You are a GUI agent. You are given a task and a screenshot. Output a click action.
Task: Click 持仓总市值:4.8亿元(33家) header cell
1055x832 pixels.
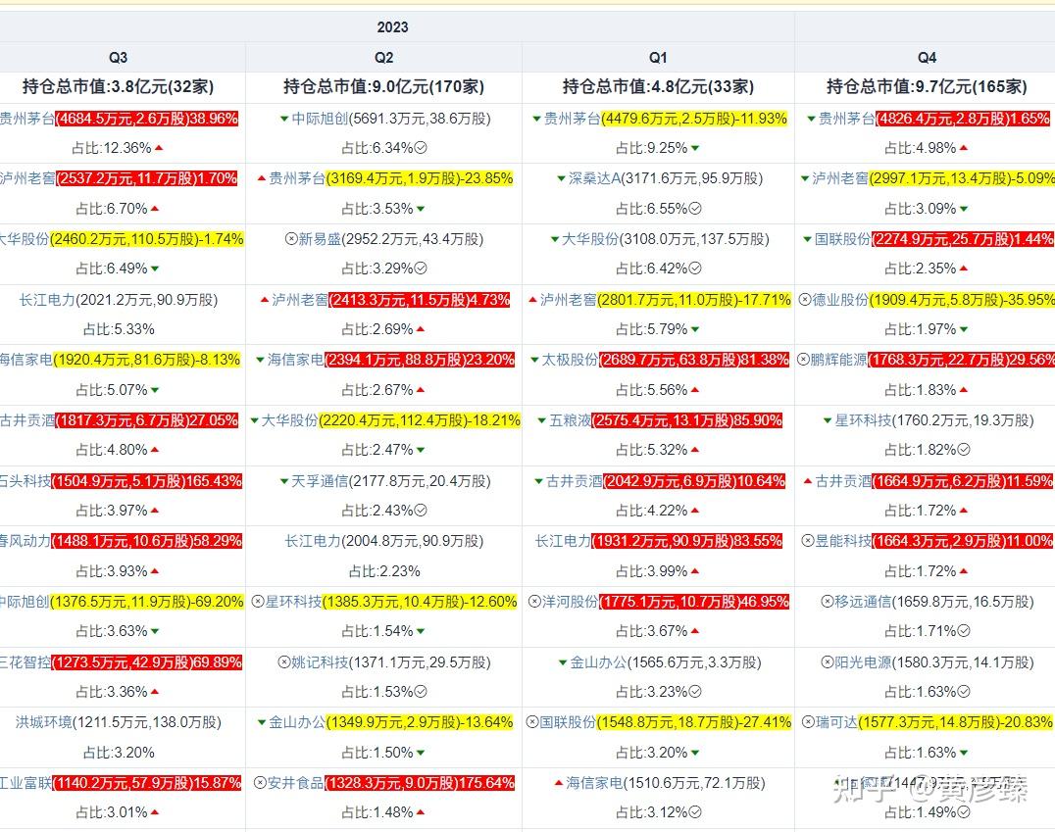click(x=658, y=87)
